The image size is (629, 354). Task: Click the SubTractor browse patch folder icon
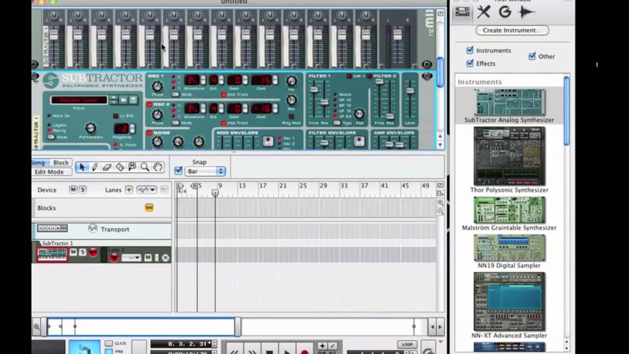[123, 100]
